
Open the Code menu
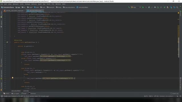[x=22, y=4]
